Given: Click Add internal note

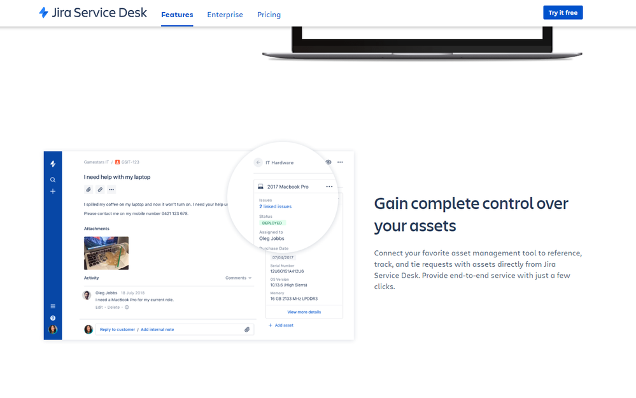Looking at the screenshot, I should 157,329.
